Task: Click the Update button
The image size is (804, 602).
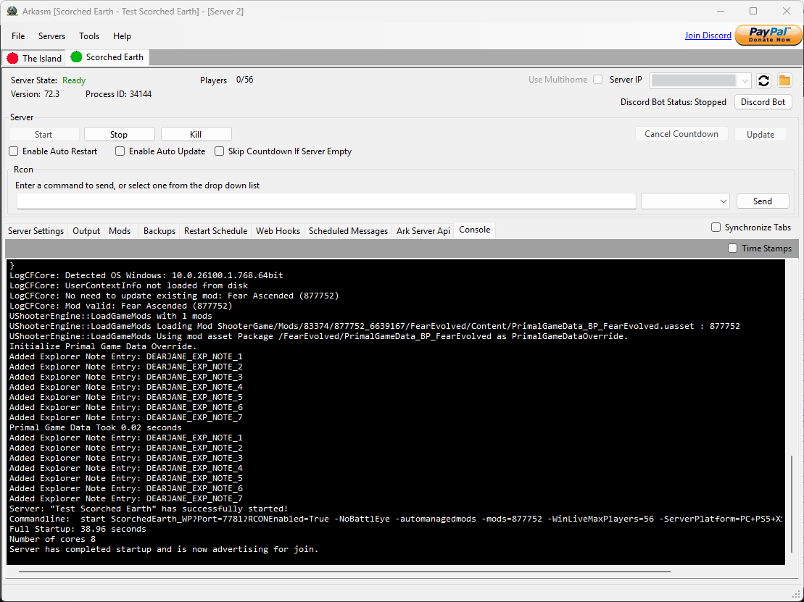Action: [761, 134]
